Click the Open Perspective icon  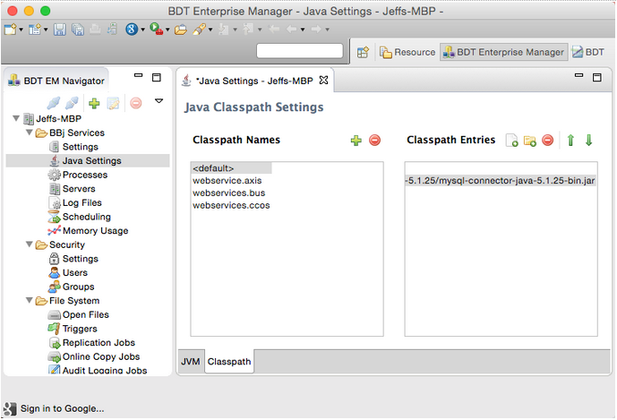point(363,52)
